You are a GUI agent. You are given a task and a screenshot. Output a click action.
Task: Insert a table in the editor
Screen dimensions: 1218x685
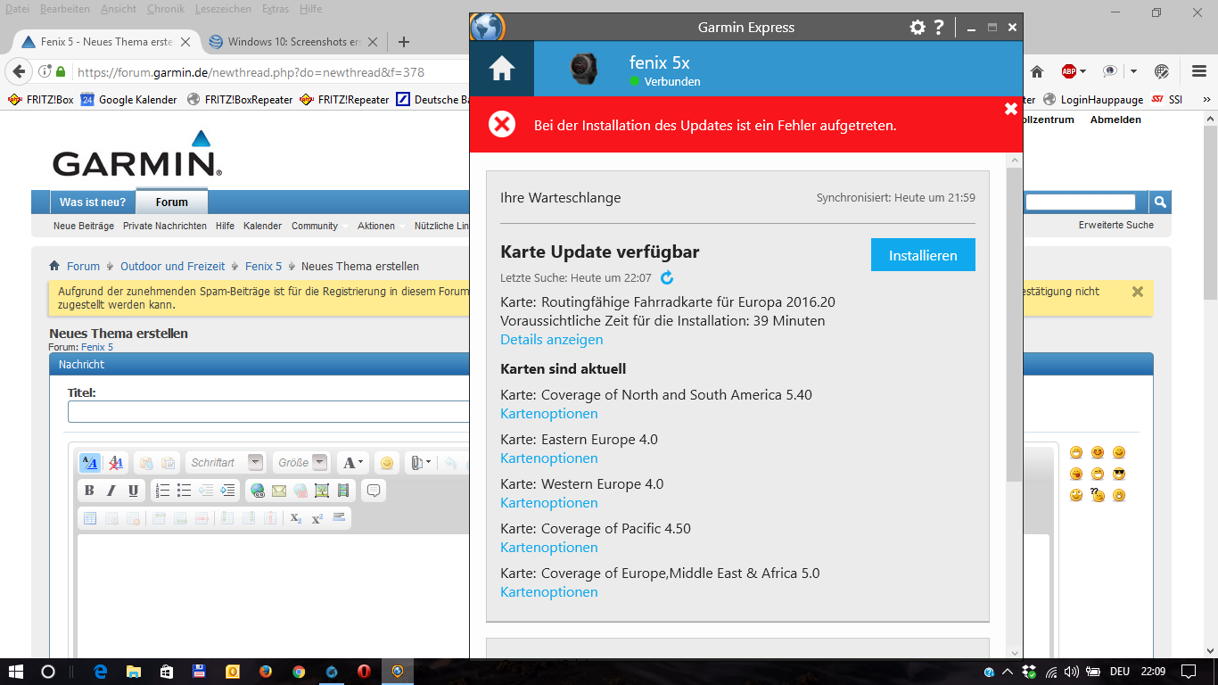pos(89,518)
